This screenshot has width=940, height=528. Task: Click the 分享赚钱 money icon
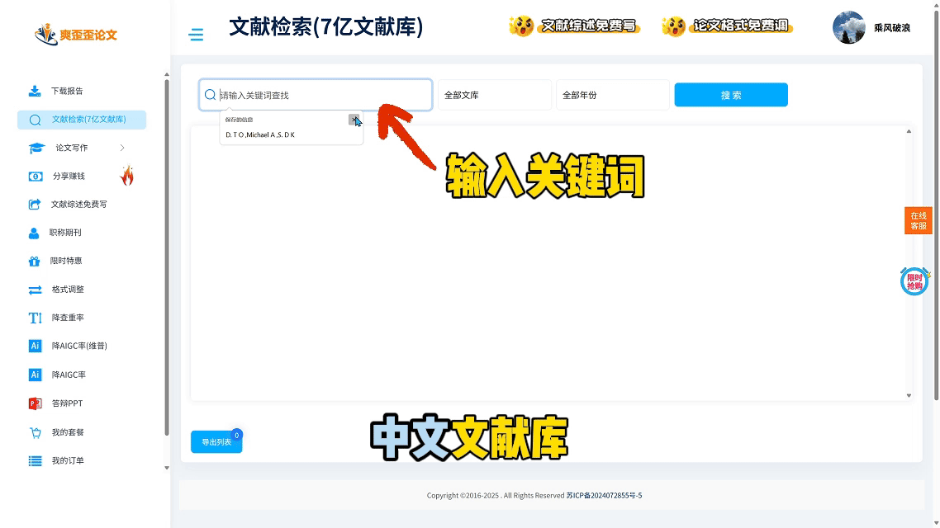point(36,177)
